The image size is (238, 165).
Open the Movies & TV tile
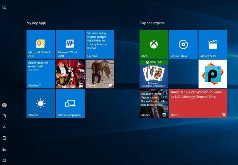tap(213, 44)
